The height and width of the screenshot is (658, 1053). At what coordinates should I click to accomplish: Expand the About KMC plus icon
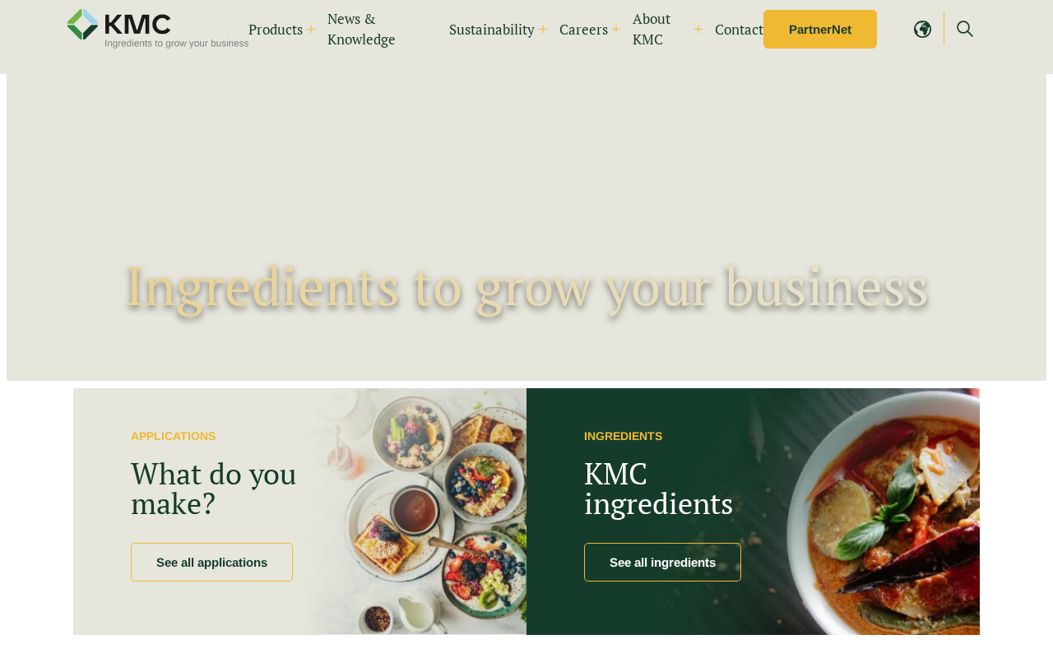[x=698, y=30]
